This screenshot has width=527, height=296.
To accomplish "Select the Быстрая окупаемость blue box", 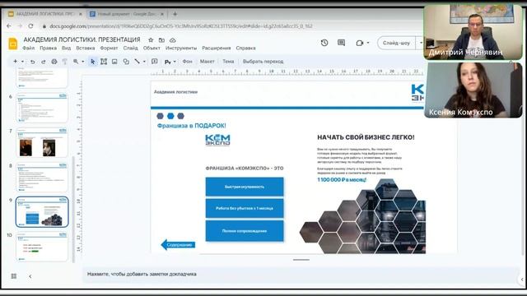I will point(245,187).
